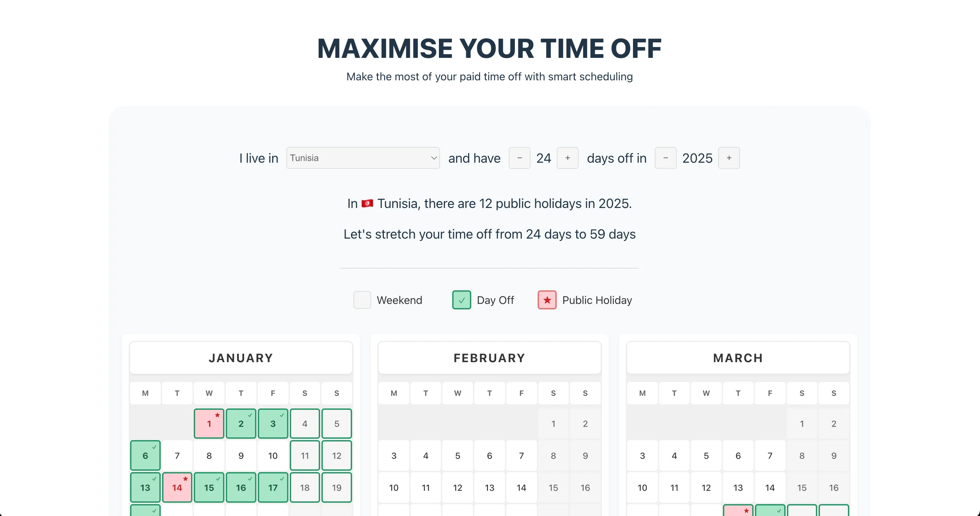Click January 15 day off cell
Image resolution: width=980 pixels, height=516 pixels.
(x=209, y=487)
